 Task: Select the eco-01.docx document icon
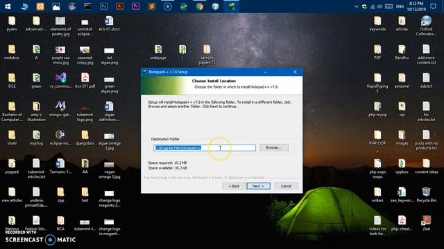110,24
